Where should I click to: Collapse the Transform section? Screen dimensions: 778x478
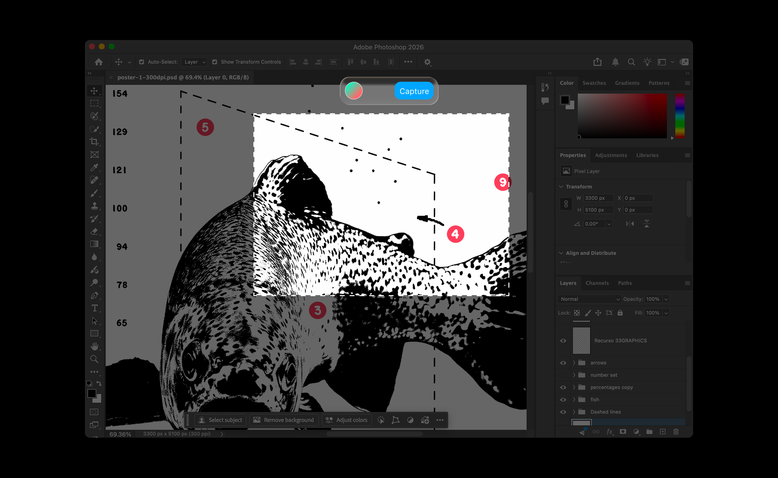coord(561,187)
